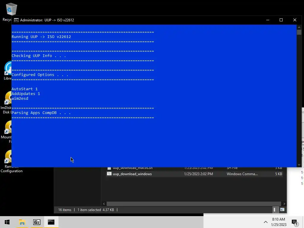Click the 5 KB size cell

pos(278,174)
